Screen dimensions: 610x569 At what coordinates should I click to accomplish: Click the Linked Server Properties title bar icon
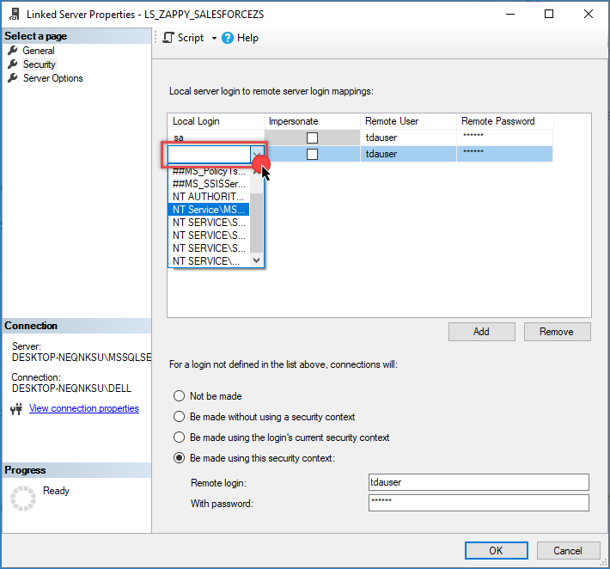pyautogui.click(x=13, y=14)
